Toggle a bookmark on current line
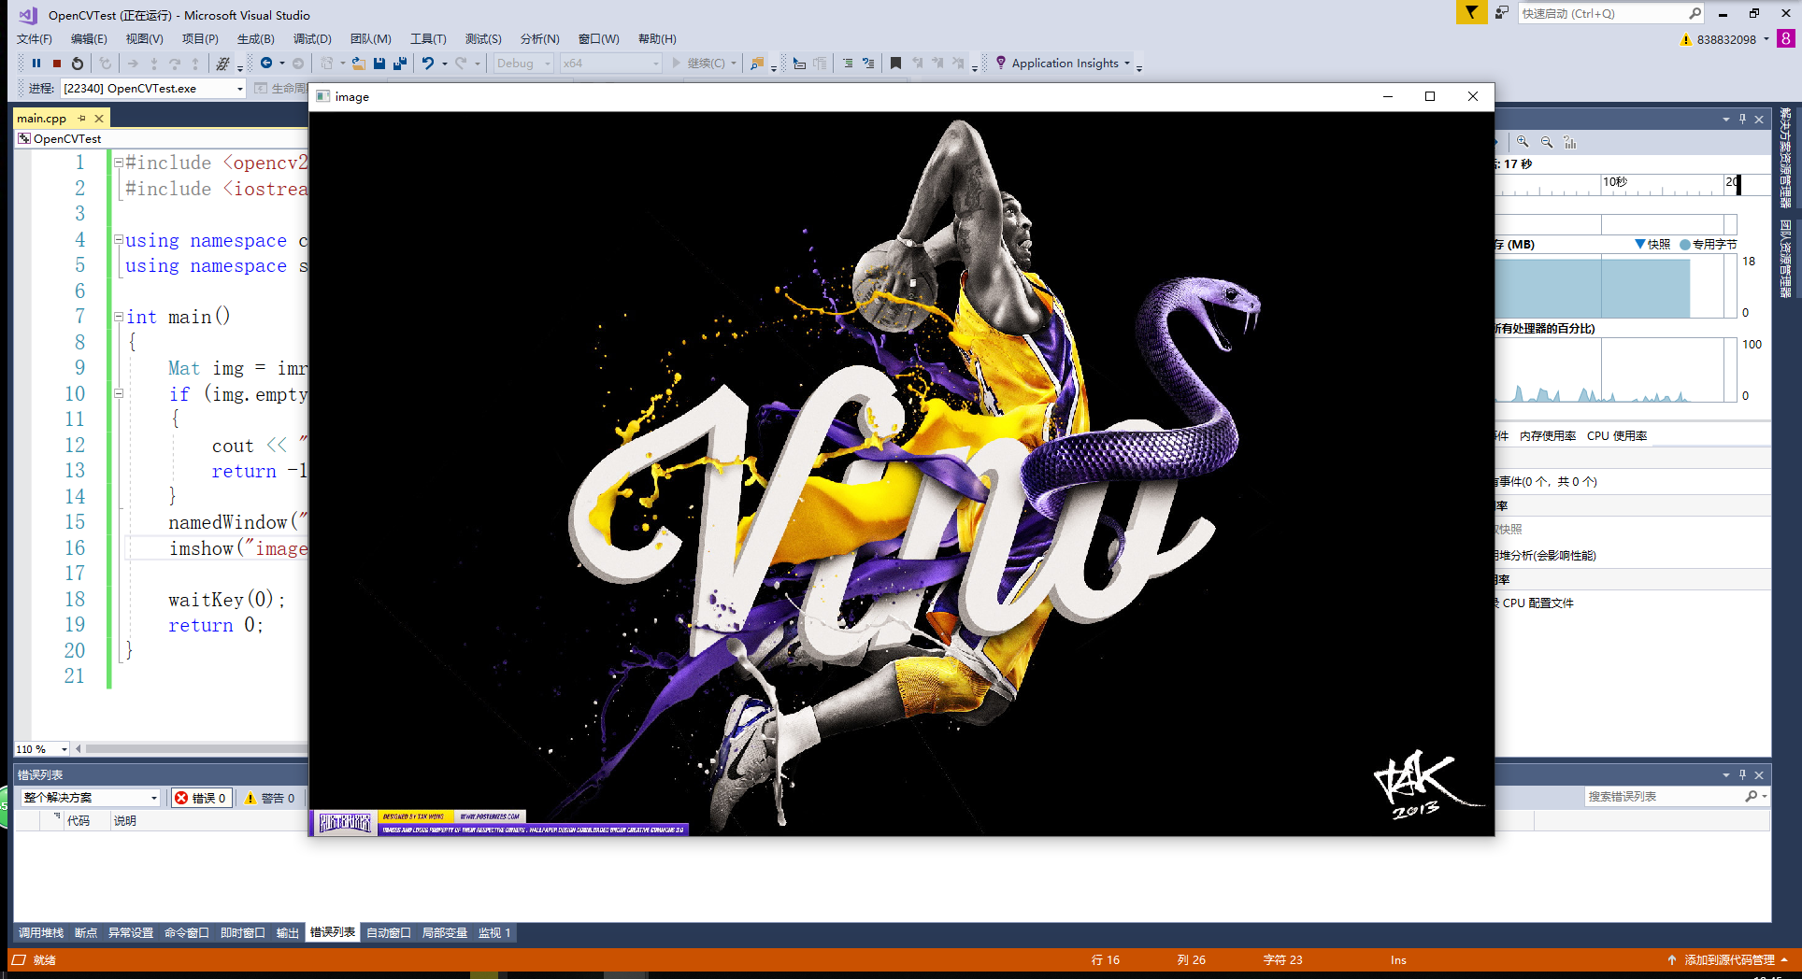This screenshot has height=979, width=1802. [895, 64]
